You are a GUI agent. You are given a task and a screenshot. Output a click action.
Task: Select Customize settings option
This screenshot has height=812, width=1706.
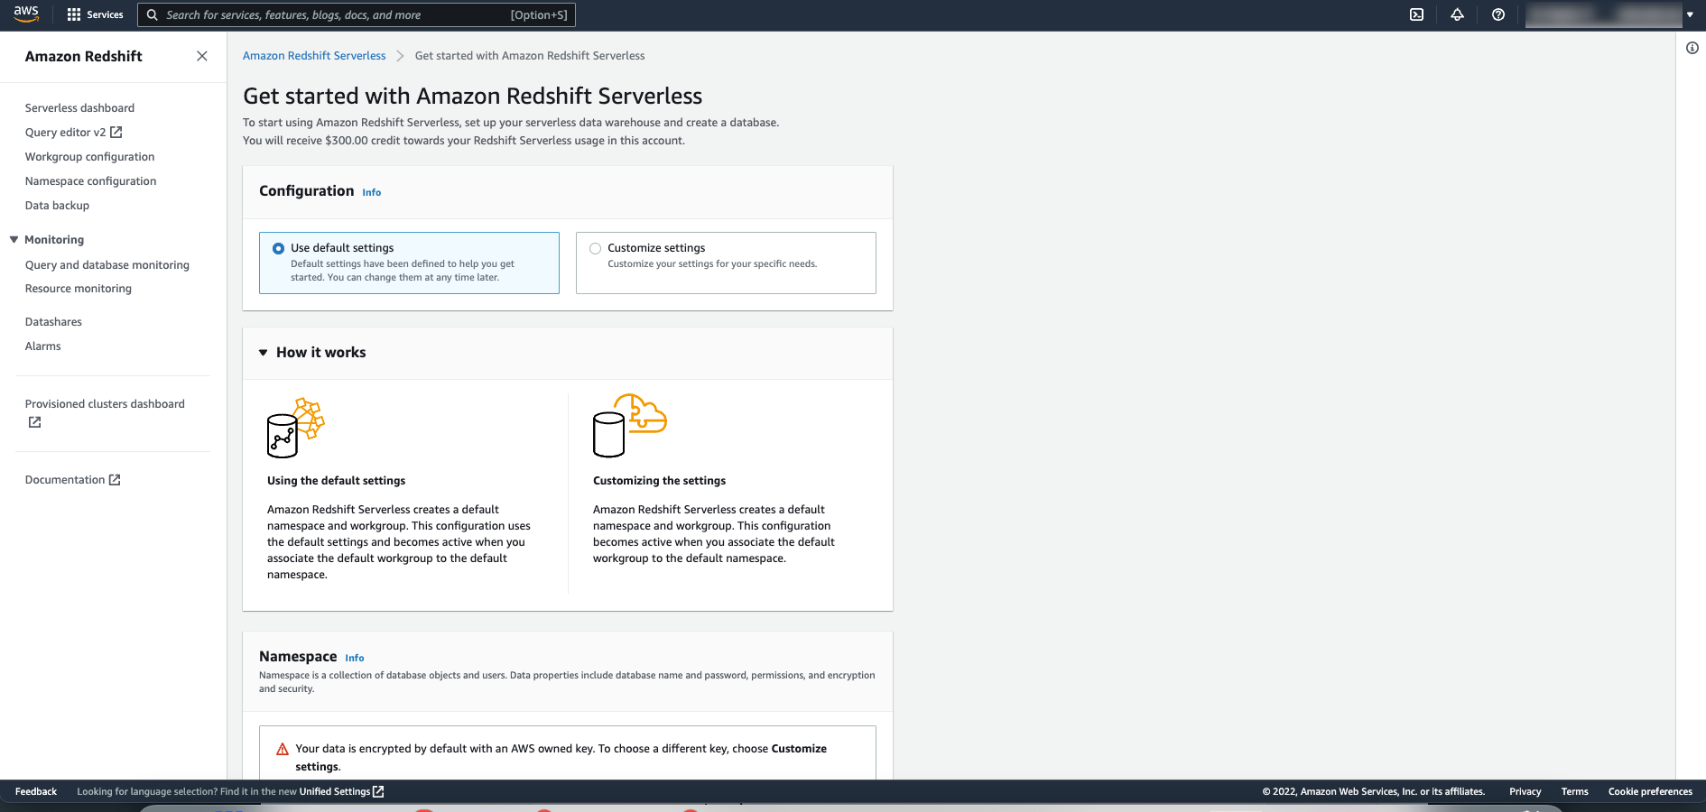pos(726,263)
